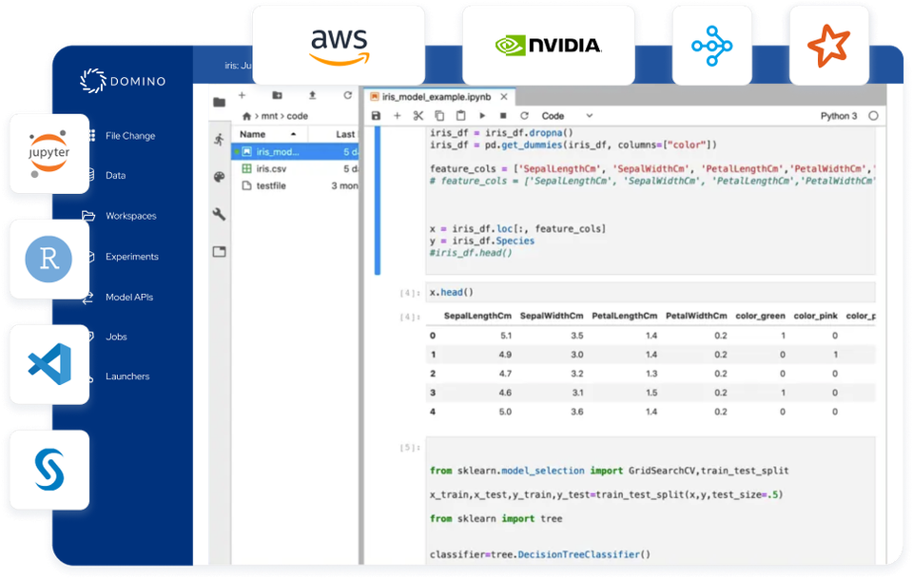Save the notebook with disk icon

click(x=377, y=116)
